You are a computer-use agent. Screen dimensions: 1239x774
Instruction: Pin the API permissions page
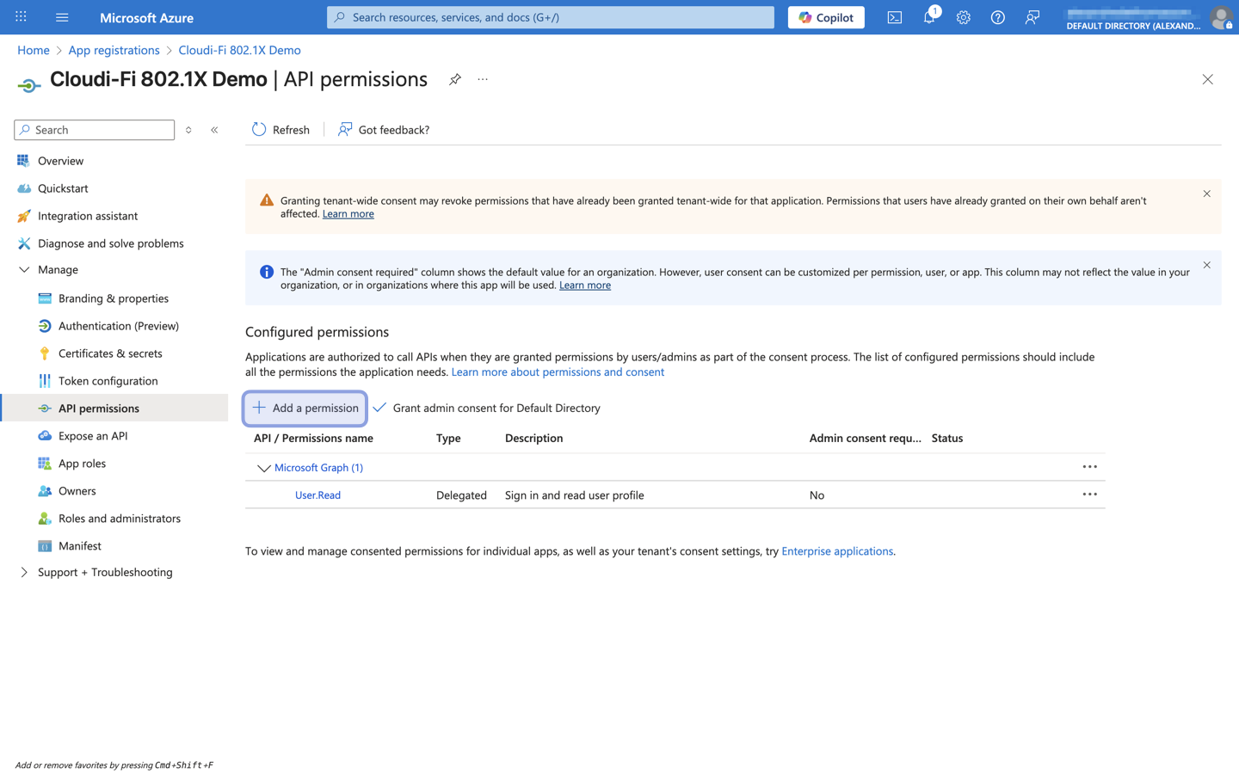[455, 79]
